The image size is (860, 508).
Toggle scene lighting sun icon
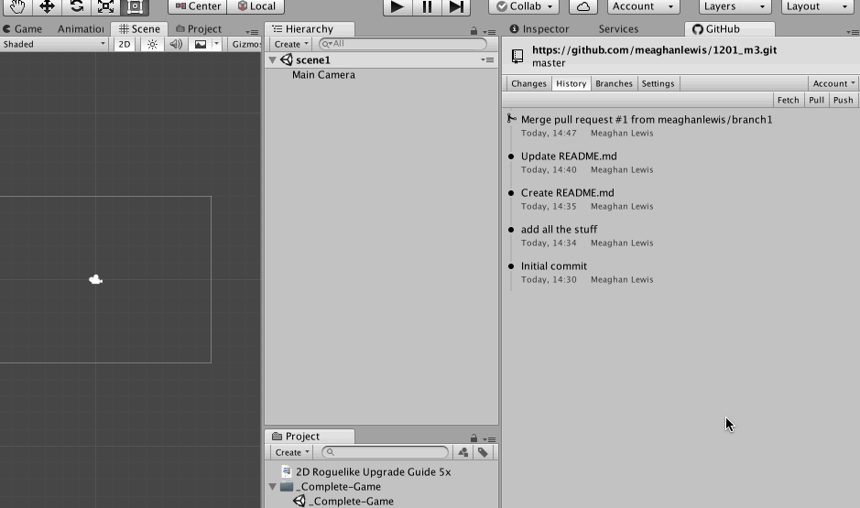coord(152,44)
